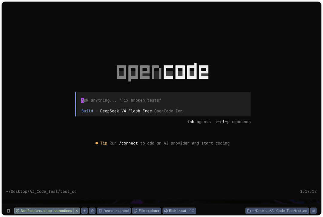Click the terminal path ~/Desktop/AI_Code_Test/test_oc status text

[x=41, y=192]
